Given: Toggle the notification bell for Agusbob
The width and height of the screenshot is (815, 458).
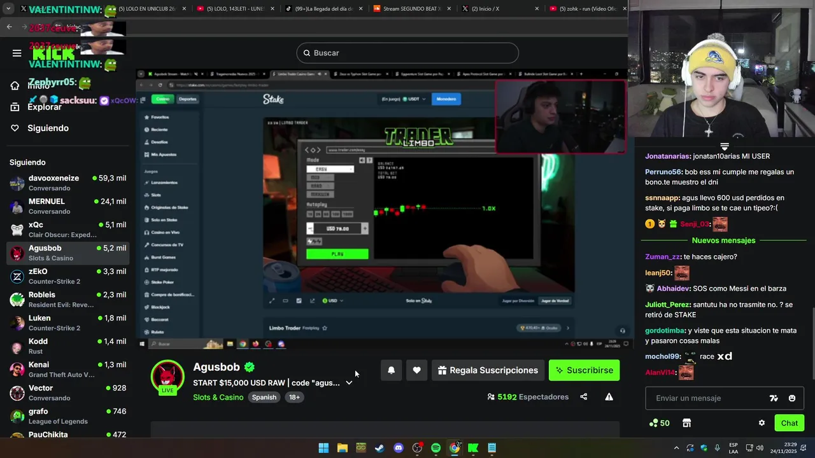Looking at the screenshot, I should pos(392,370).
